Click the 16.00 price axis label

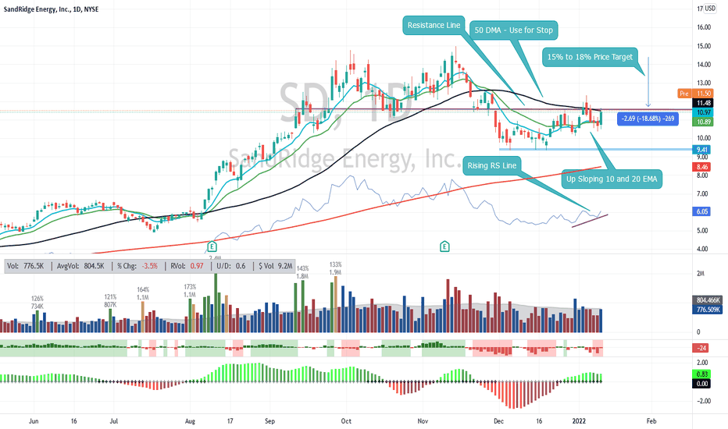coord(703,27)
